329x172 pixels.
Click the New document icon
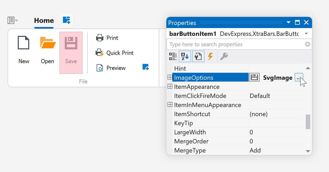[23, 43]
